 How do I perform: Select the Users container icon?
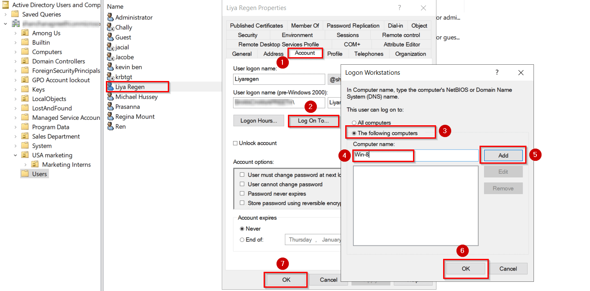25,174
